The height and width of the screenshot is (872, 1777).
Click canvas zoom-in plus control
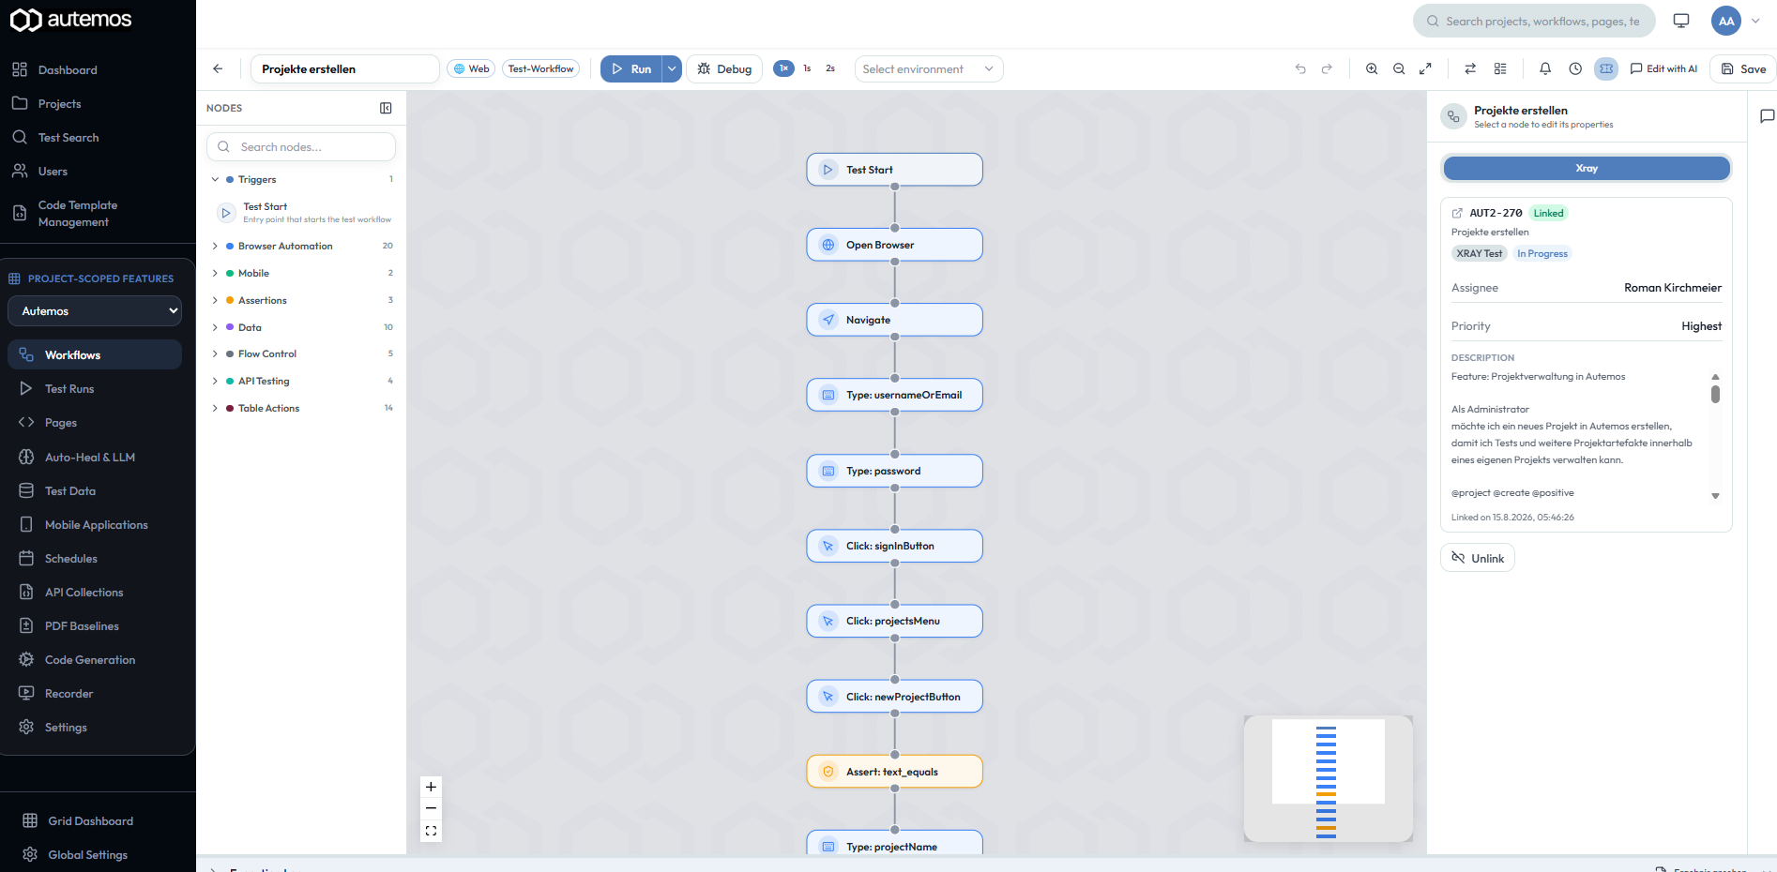(x=431, y=787)
